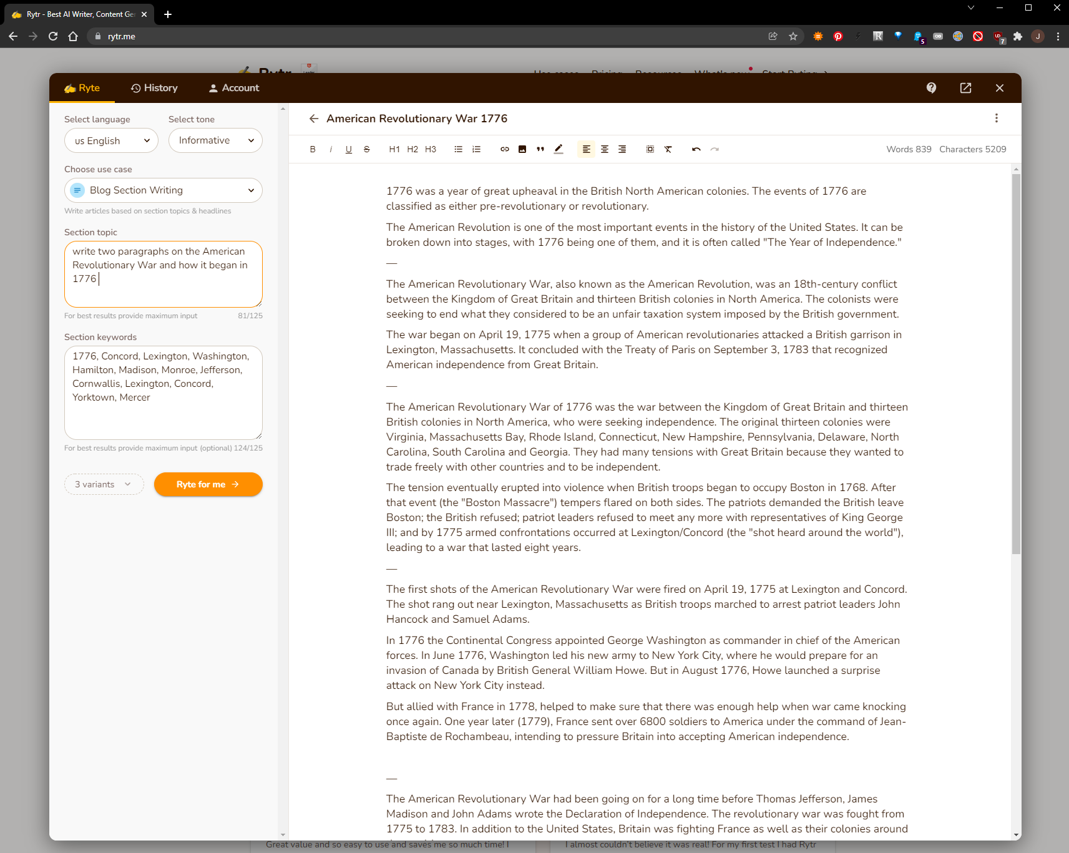This screenshot has width=1069, height=853.
Task: Open the Account tab
Action: tap(234, 88)
